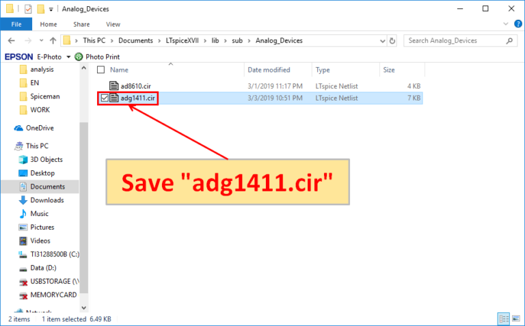The width and height of the screenshot is (525, 326).
Task: Open the File menu
Action: [x=16, y=24]
